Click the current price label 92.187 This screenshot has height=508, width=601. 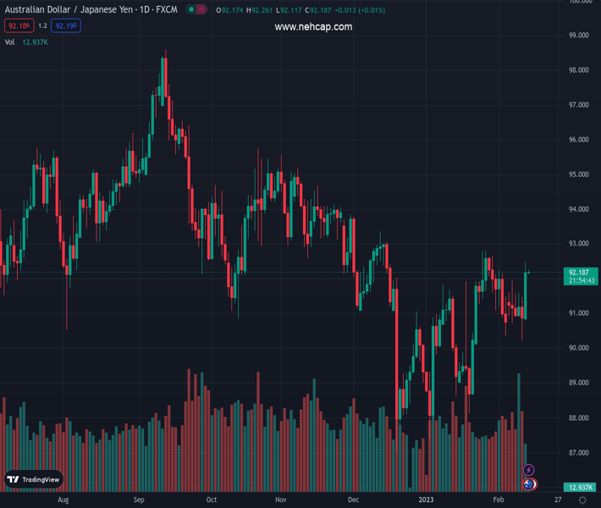click(579, 272)
